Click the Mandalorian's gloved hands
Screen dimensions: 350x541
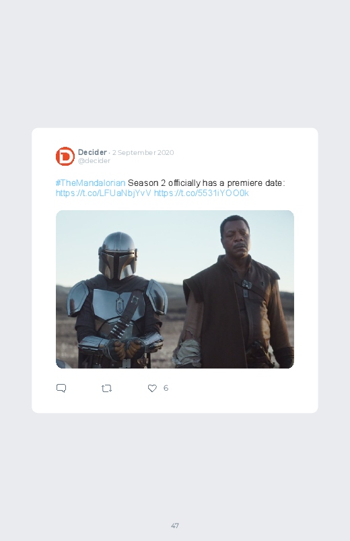[x=125, y=349]
